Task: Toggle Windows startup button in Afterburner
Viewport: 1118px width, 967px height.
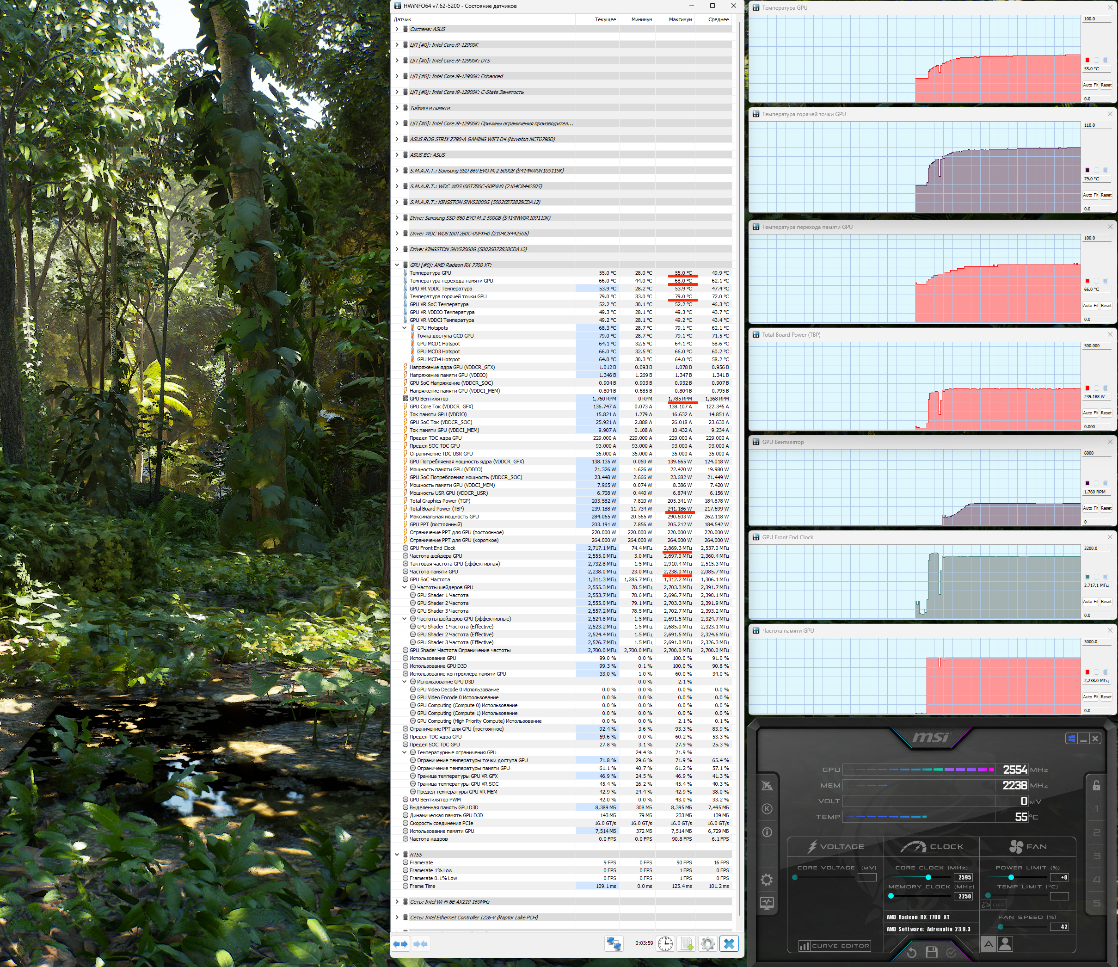Action: [1072, 738]
